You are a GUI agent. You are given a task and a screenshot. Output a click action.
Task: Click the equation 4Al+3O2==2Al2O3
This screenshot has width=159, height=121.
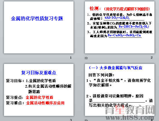117,18
